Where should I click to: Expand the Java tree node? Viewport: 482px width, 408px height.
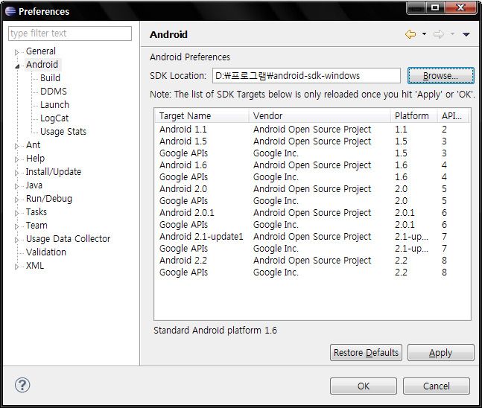(x=16, y=186)
